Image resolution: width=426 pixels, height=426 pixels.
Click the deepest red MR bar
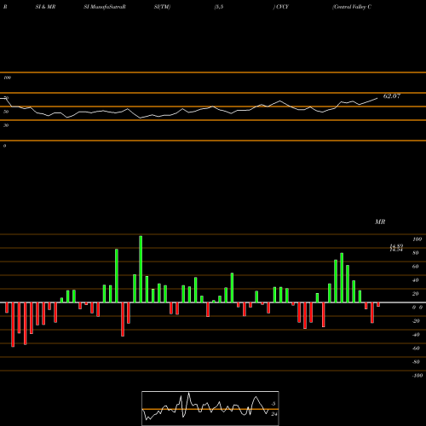coord(13,325)
